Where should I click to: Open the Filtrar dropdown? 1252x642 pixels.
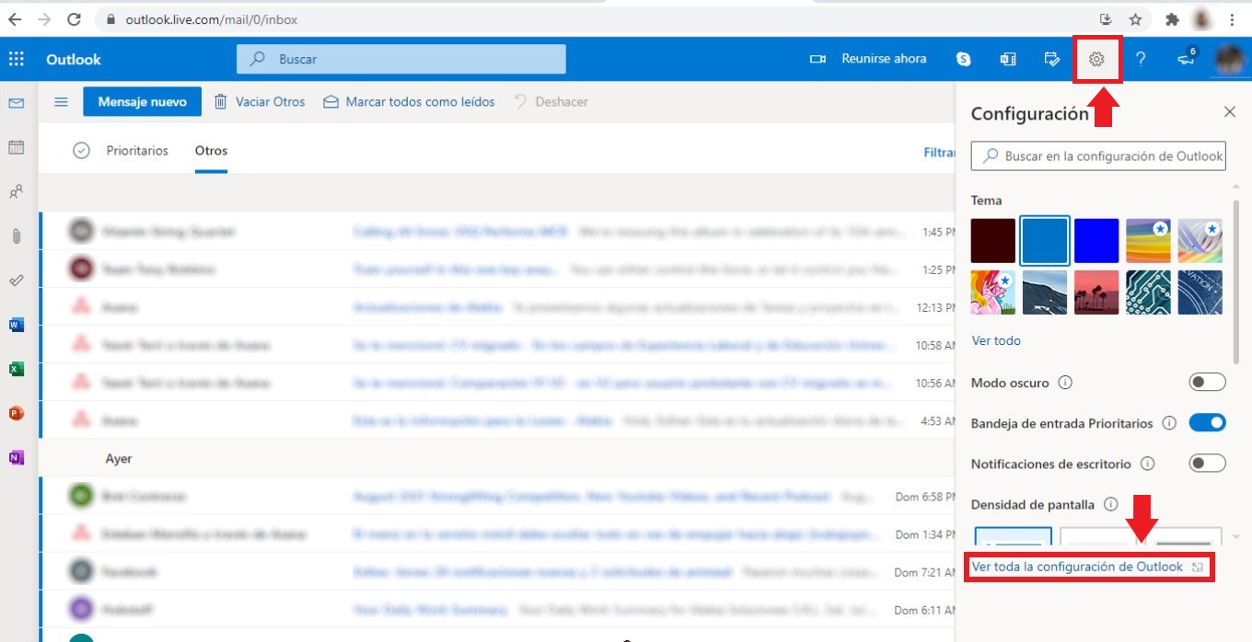point(939,153)
